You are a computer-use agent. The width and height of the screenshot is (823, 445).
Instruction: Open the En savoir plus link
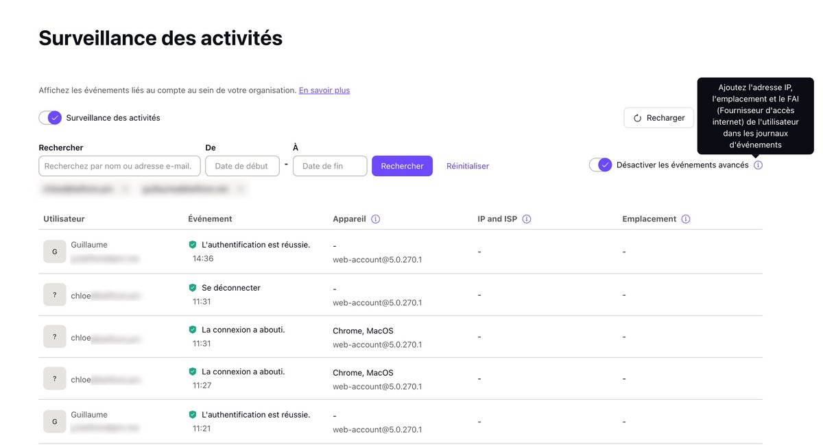pos(324,91)
